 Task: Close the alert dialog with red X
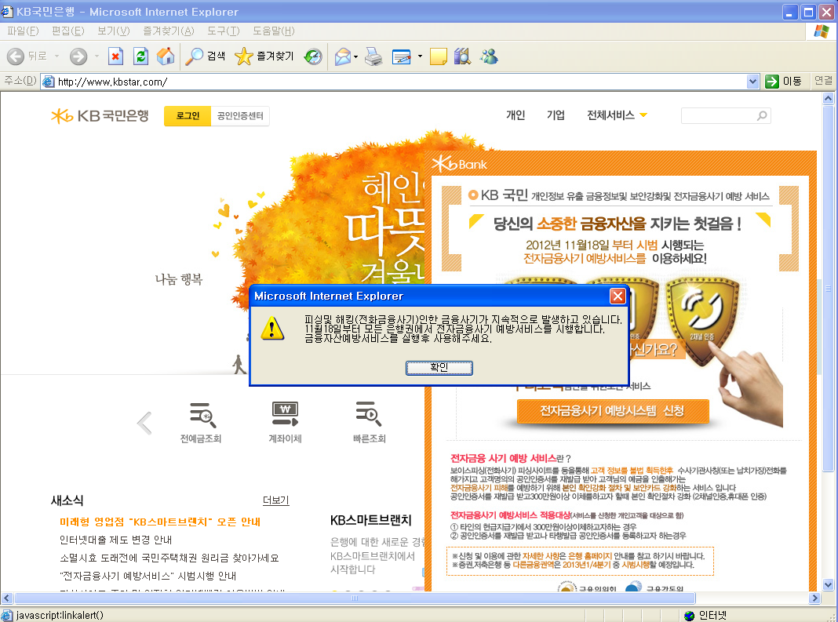618,296
